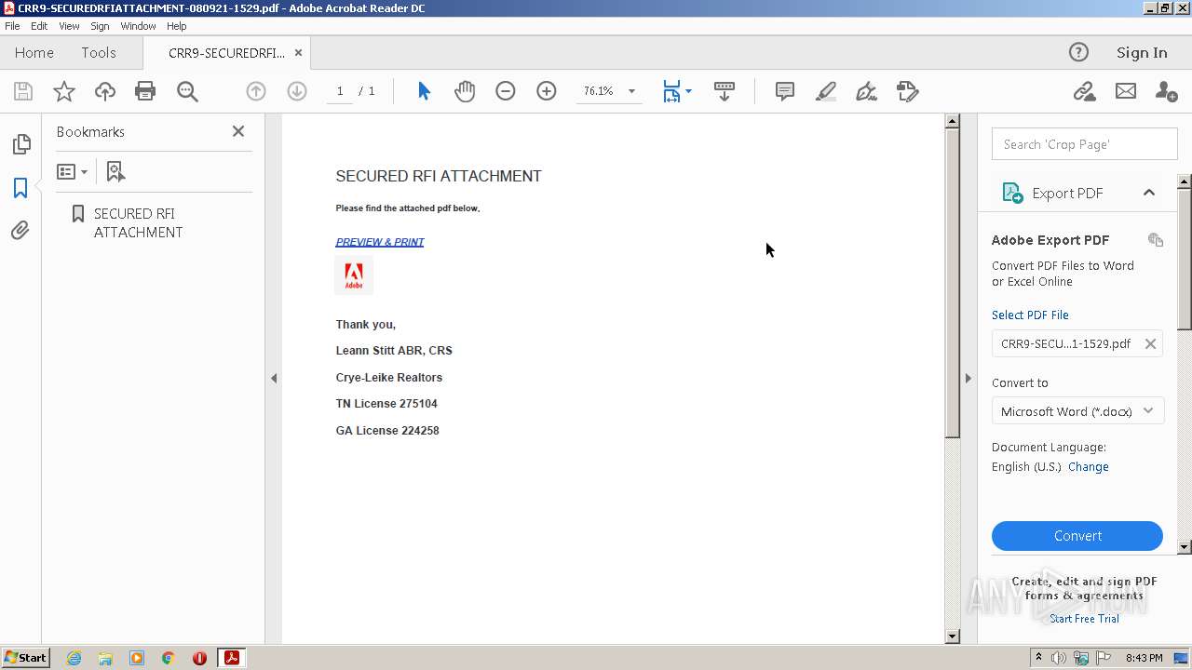
Task: Show Page Thumbnails panel
Action: pyautogui.click(x=20, y=144)
